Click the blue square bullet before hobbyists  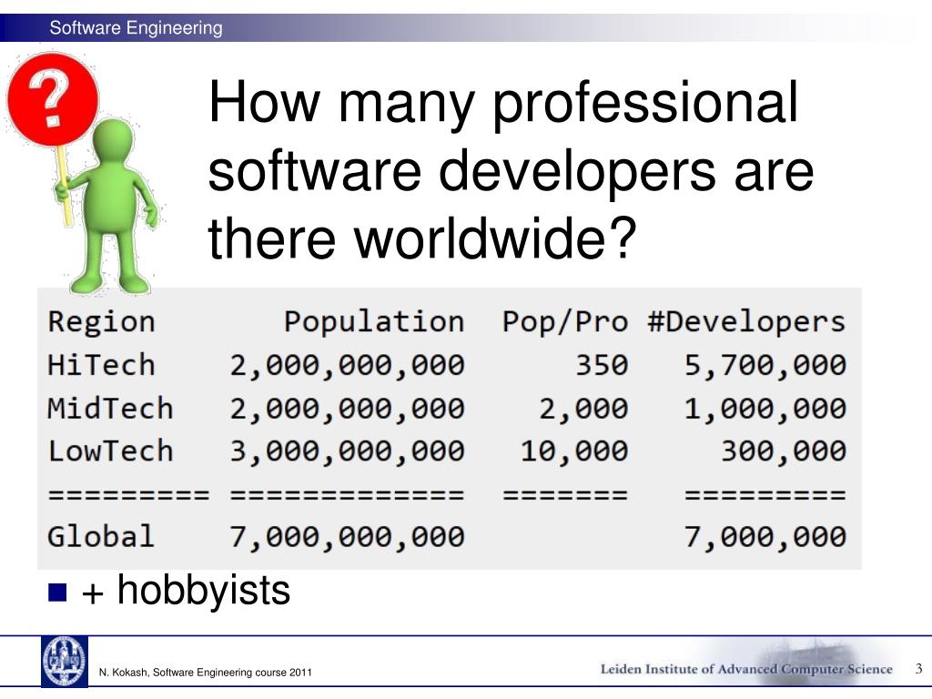57,592
